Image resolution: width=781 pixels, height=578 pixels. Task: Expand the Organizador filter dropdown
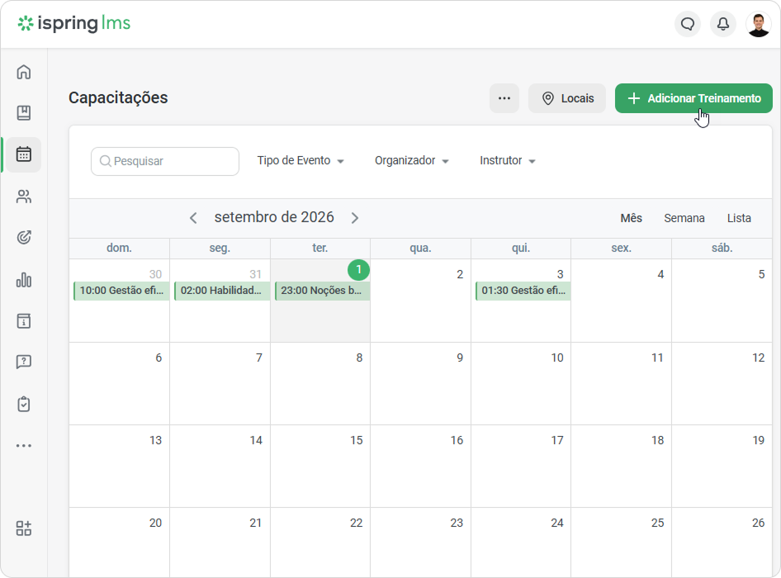pyautogui.click(x=412, y=160)
